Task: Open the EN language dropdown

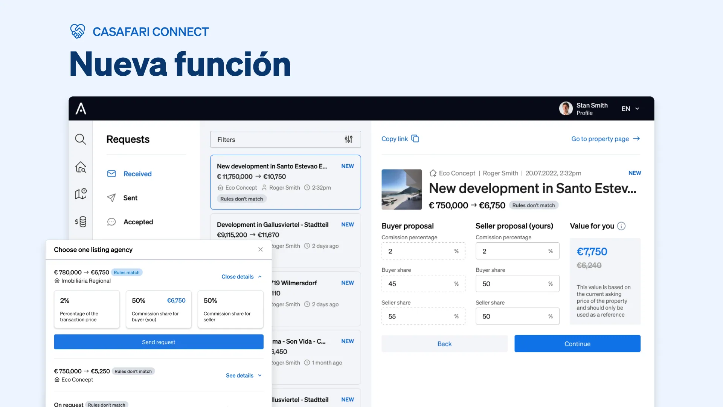Action: pos(630,109)
